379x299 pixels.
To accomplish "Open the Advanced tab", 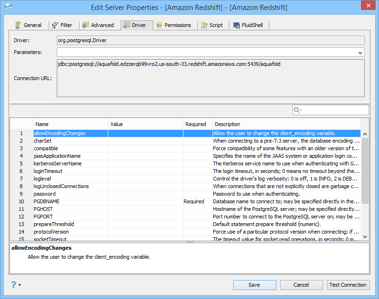I will (x=98, y=25).
